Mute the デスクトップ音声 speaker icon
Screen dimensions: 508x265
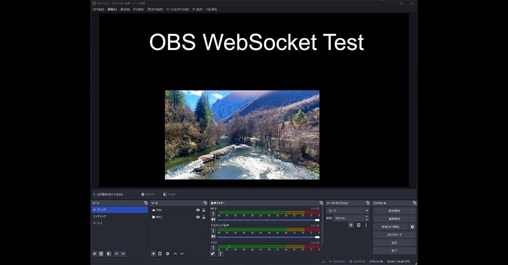click(214, 237)
